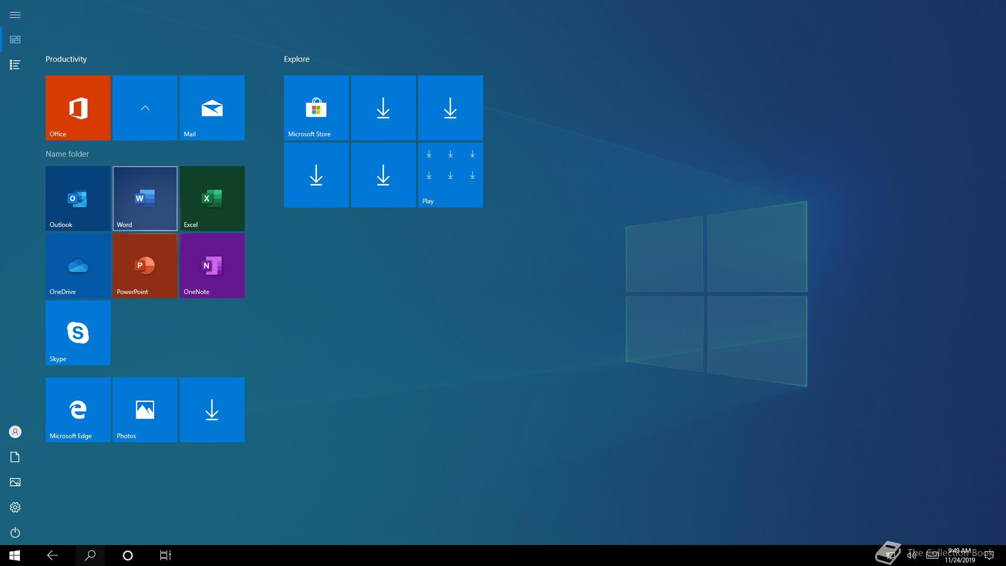Open the Office tile
This screenshot has height=566, width=1006.
78,108
